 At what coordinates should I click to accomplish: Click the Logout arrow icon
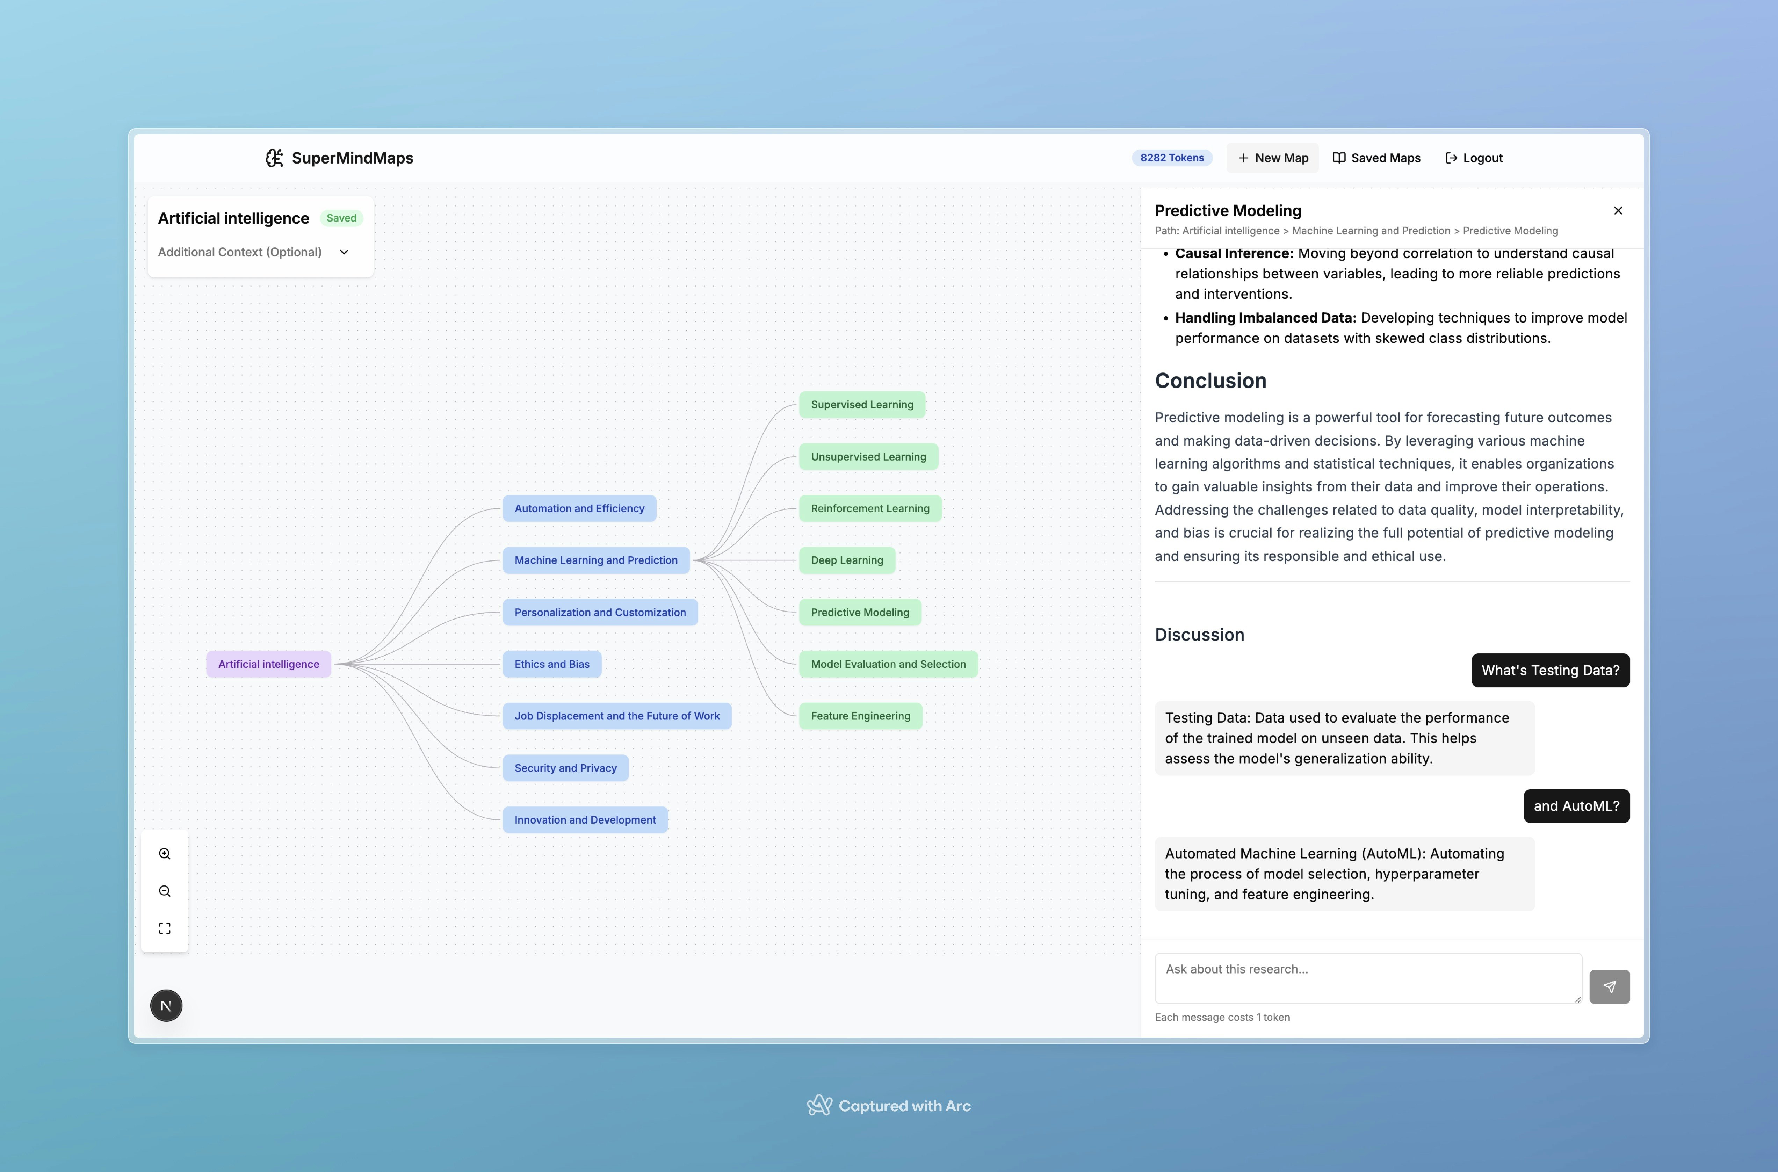pos(1451,158)
